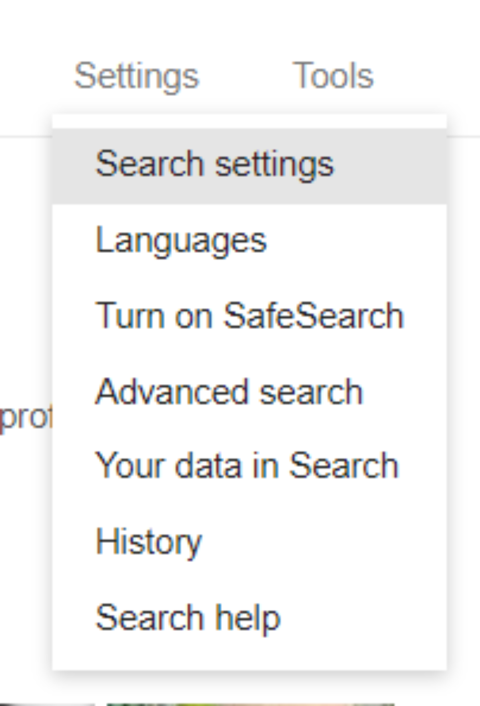This screenshot has height=706, width=480.
Task: Select the Your data in Search entry
Action: click(247, 465)
